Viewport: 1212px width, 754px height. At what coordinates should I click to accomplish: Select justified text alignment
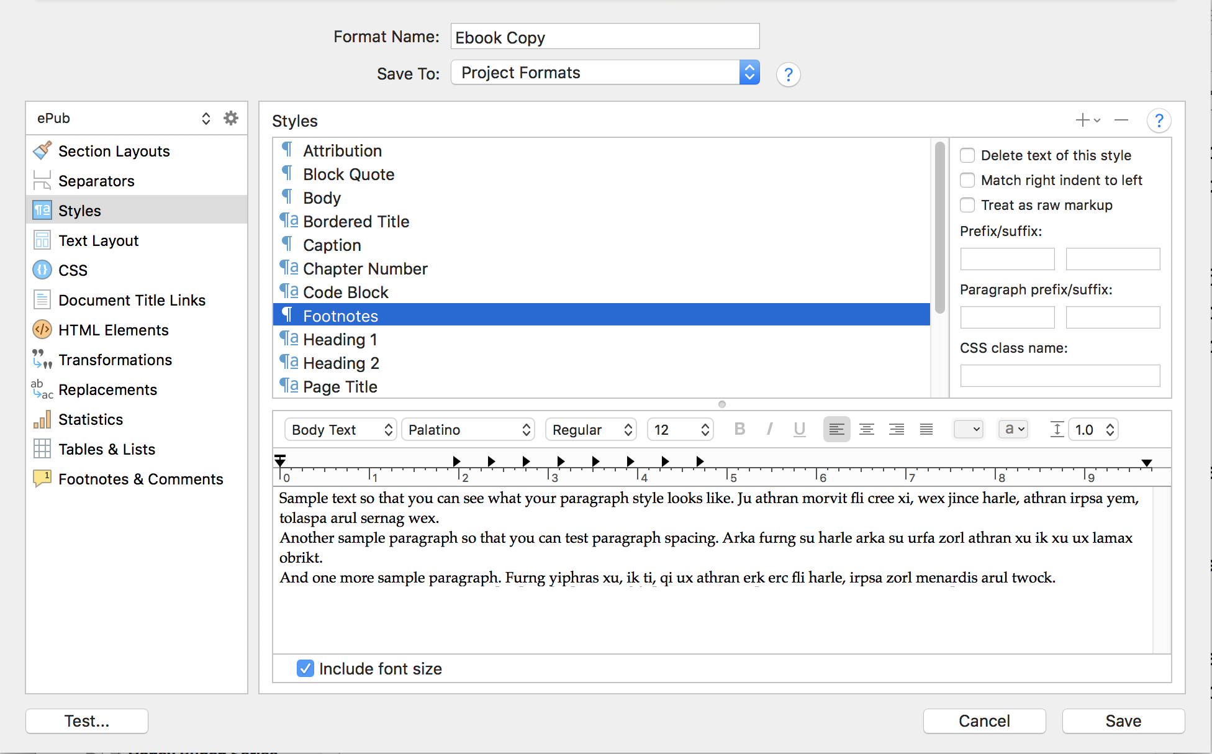[926, 429]
